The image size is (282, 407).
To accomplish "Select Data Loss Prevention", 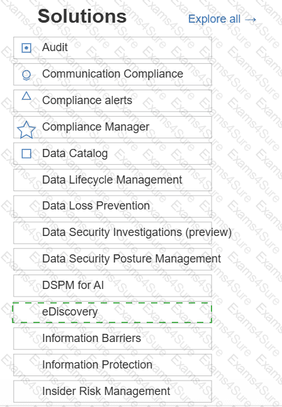I will tap(113, 206).
